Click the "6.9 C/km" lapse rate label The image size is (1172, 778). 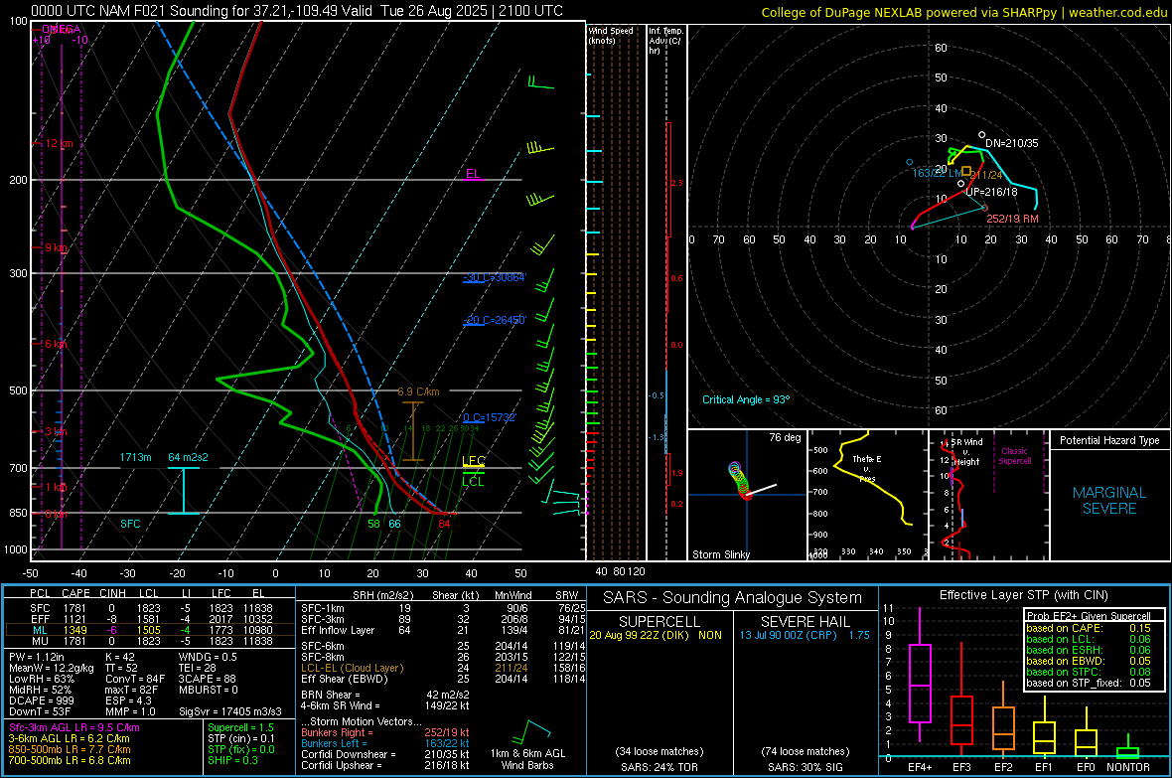click(x=418, y=391)
